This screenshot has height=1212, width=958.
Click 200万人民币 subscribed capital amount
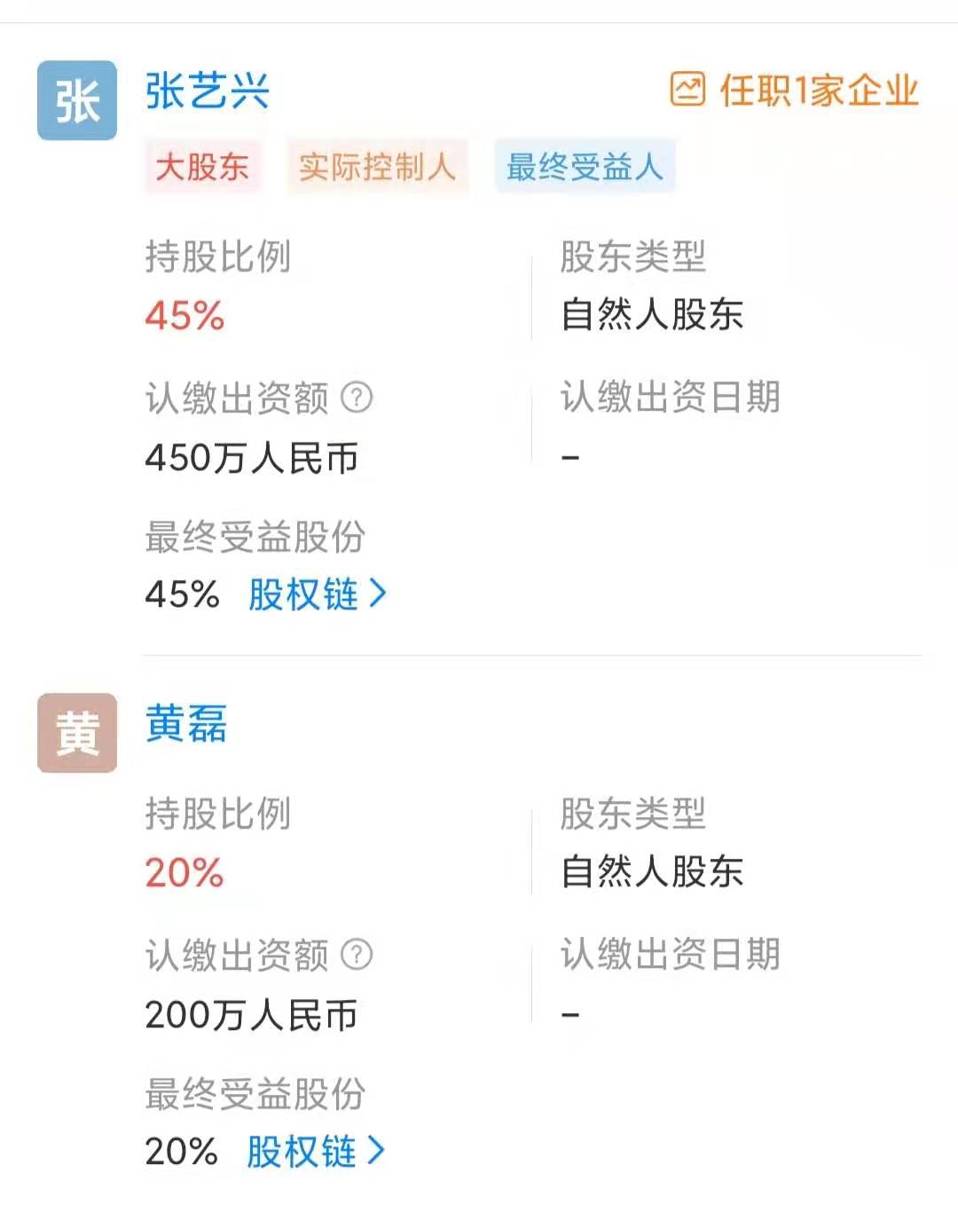point(251,1015)
